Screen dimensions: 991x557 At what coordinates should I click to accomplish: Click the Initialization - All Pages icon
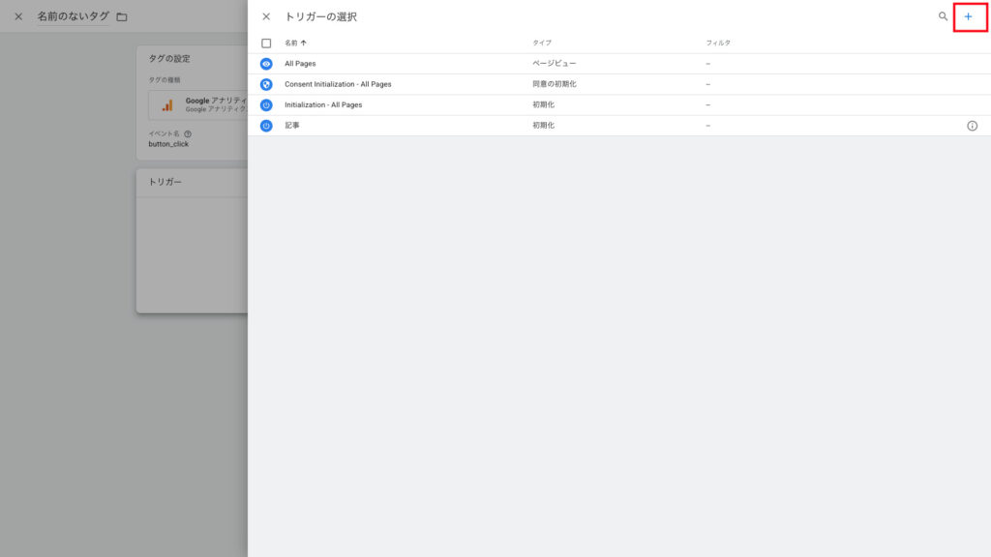pyautogui.click(x=266, y=104)
